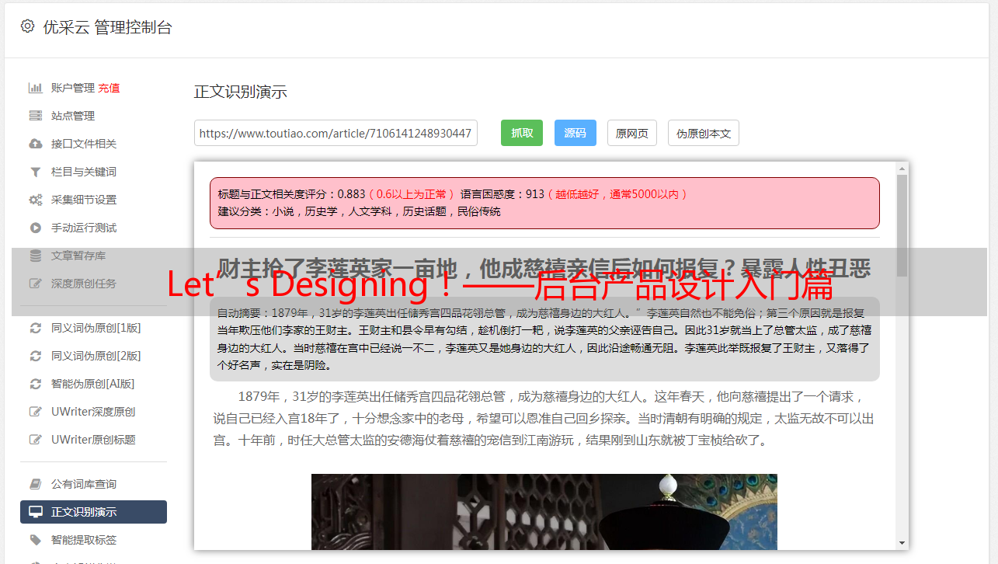
Task: Click the 伪原创本文 button
Action: click(x=704, y=133)
